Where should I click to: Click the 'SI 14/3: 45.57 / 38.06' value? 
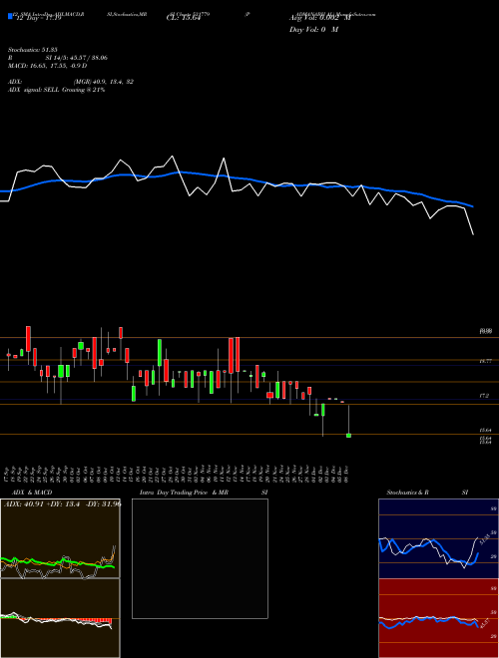pyautogui.click(x=77, y=58)
